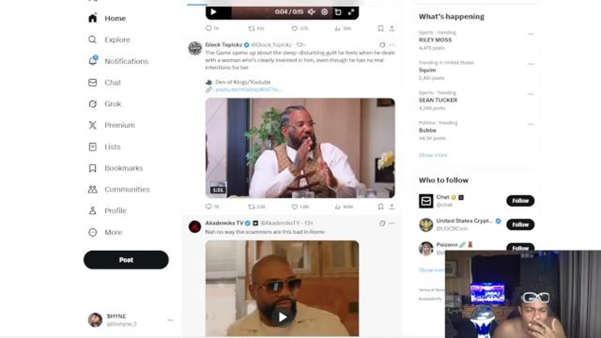Open more options on Glock Topickz post
The height and width of the screenshot is (338, 601).
point(392,45)
